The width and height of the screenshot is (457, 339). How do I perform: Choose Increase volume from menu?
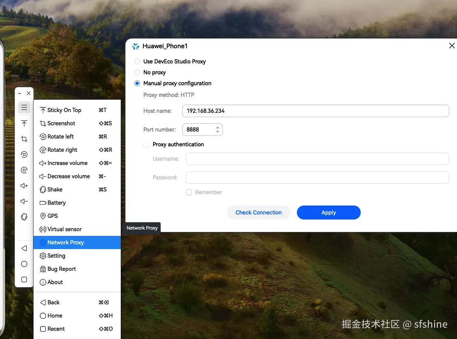77,163
